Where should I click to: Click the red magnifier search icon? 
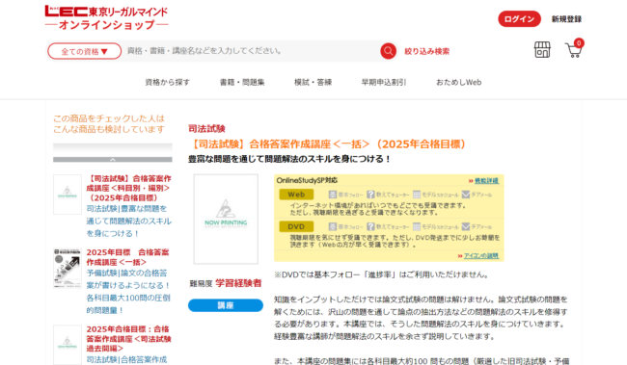tap(388, 51)
